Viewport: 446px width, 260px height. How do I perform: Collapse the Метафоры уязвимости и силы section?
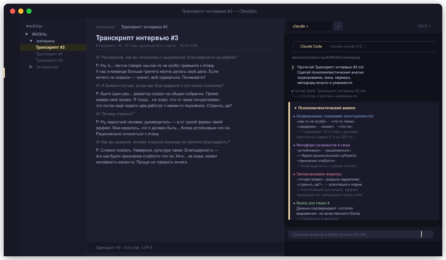pyautogui.click(x=294, y=145)
